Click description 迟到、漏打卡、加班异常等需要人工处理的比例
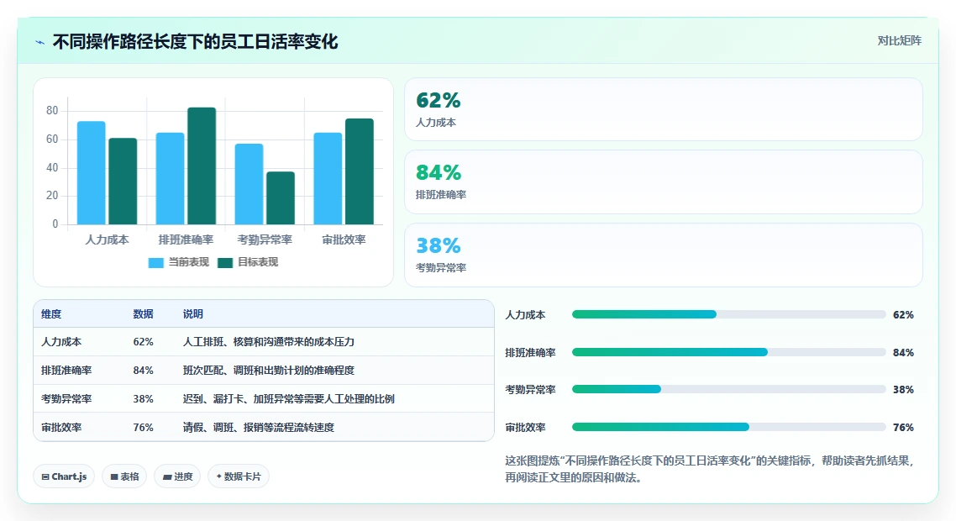The height and width of the screenshot is (521, 956). point(288,399)
